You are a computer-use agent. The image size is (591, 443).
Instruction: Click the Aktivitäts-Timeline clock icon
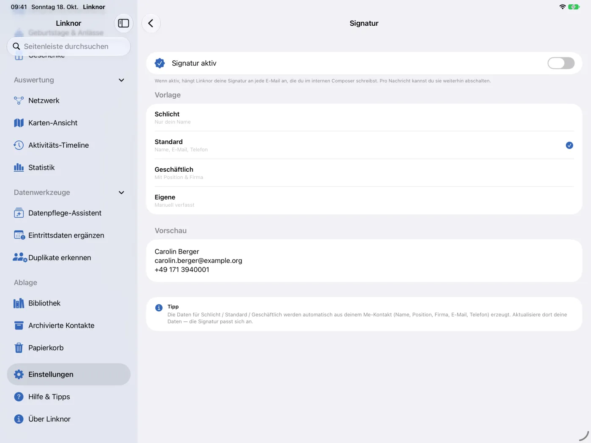coord(19,145)
